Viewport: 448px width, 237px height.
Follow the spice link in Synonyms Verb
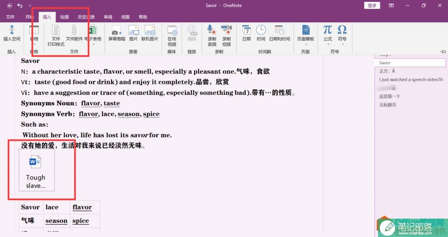pyautogui.click(x=151, y=114)
